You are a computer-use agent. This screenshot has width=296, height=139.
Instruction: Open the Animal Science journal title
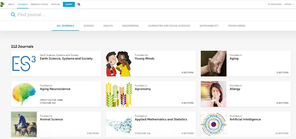point(51,120)
